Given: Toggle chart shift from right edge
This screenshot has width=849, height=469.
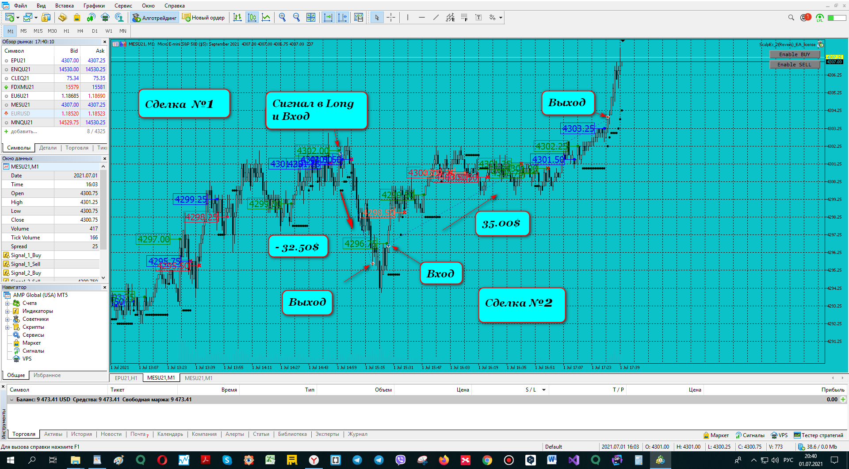Looking at the screenshot, I should [342, 17].
